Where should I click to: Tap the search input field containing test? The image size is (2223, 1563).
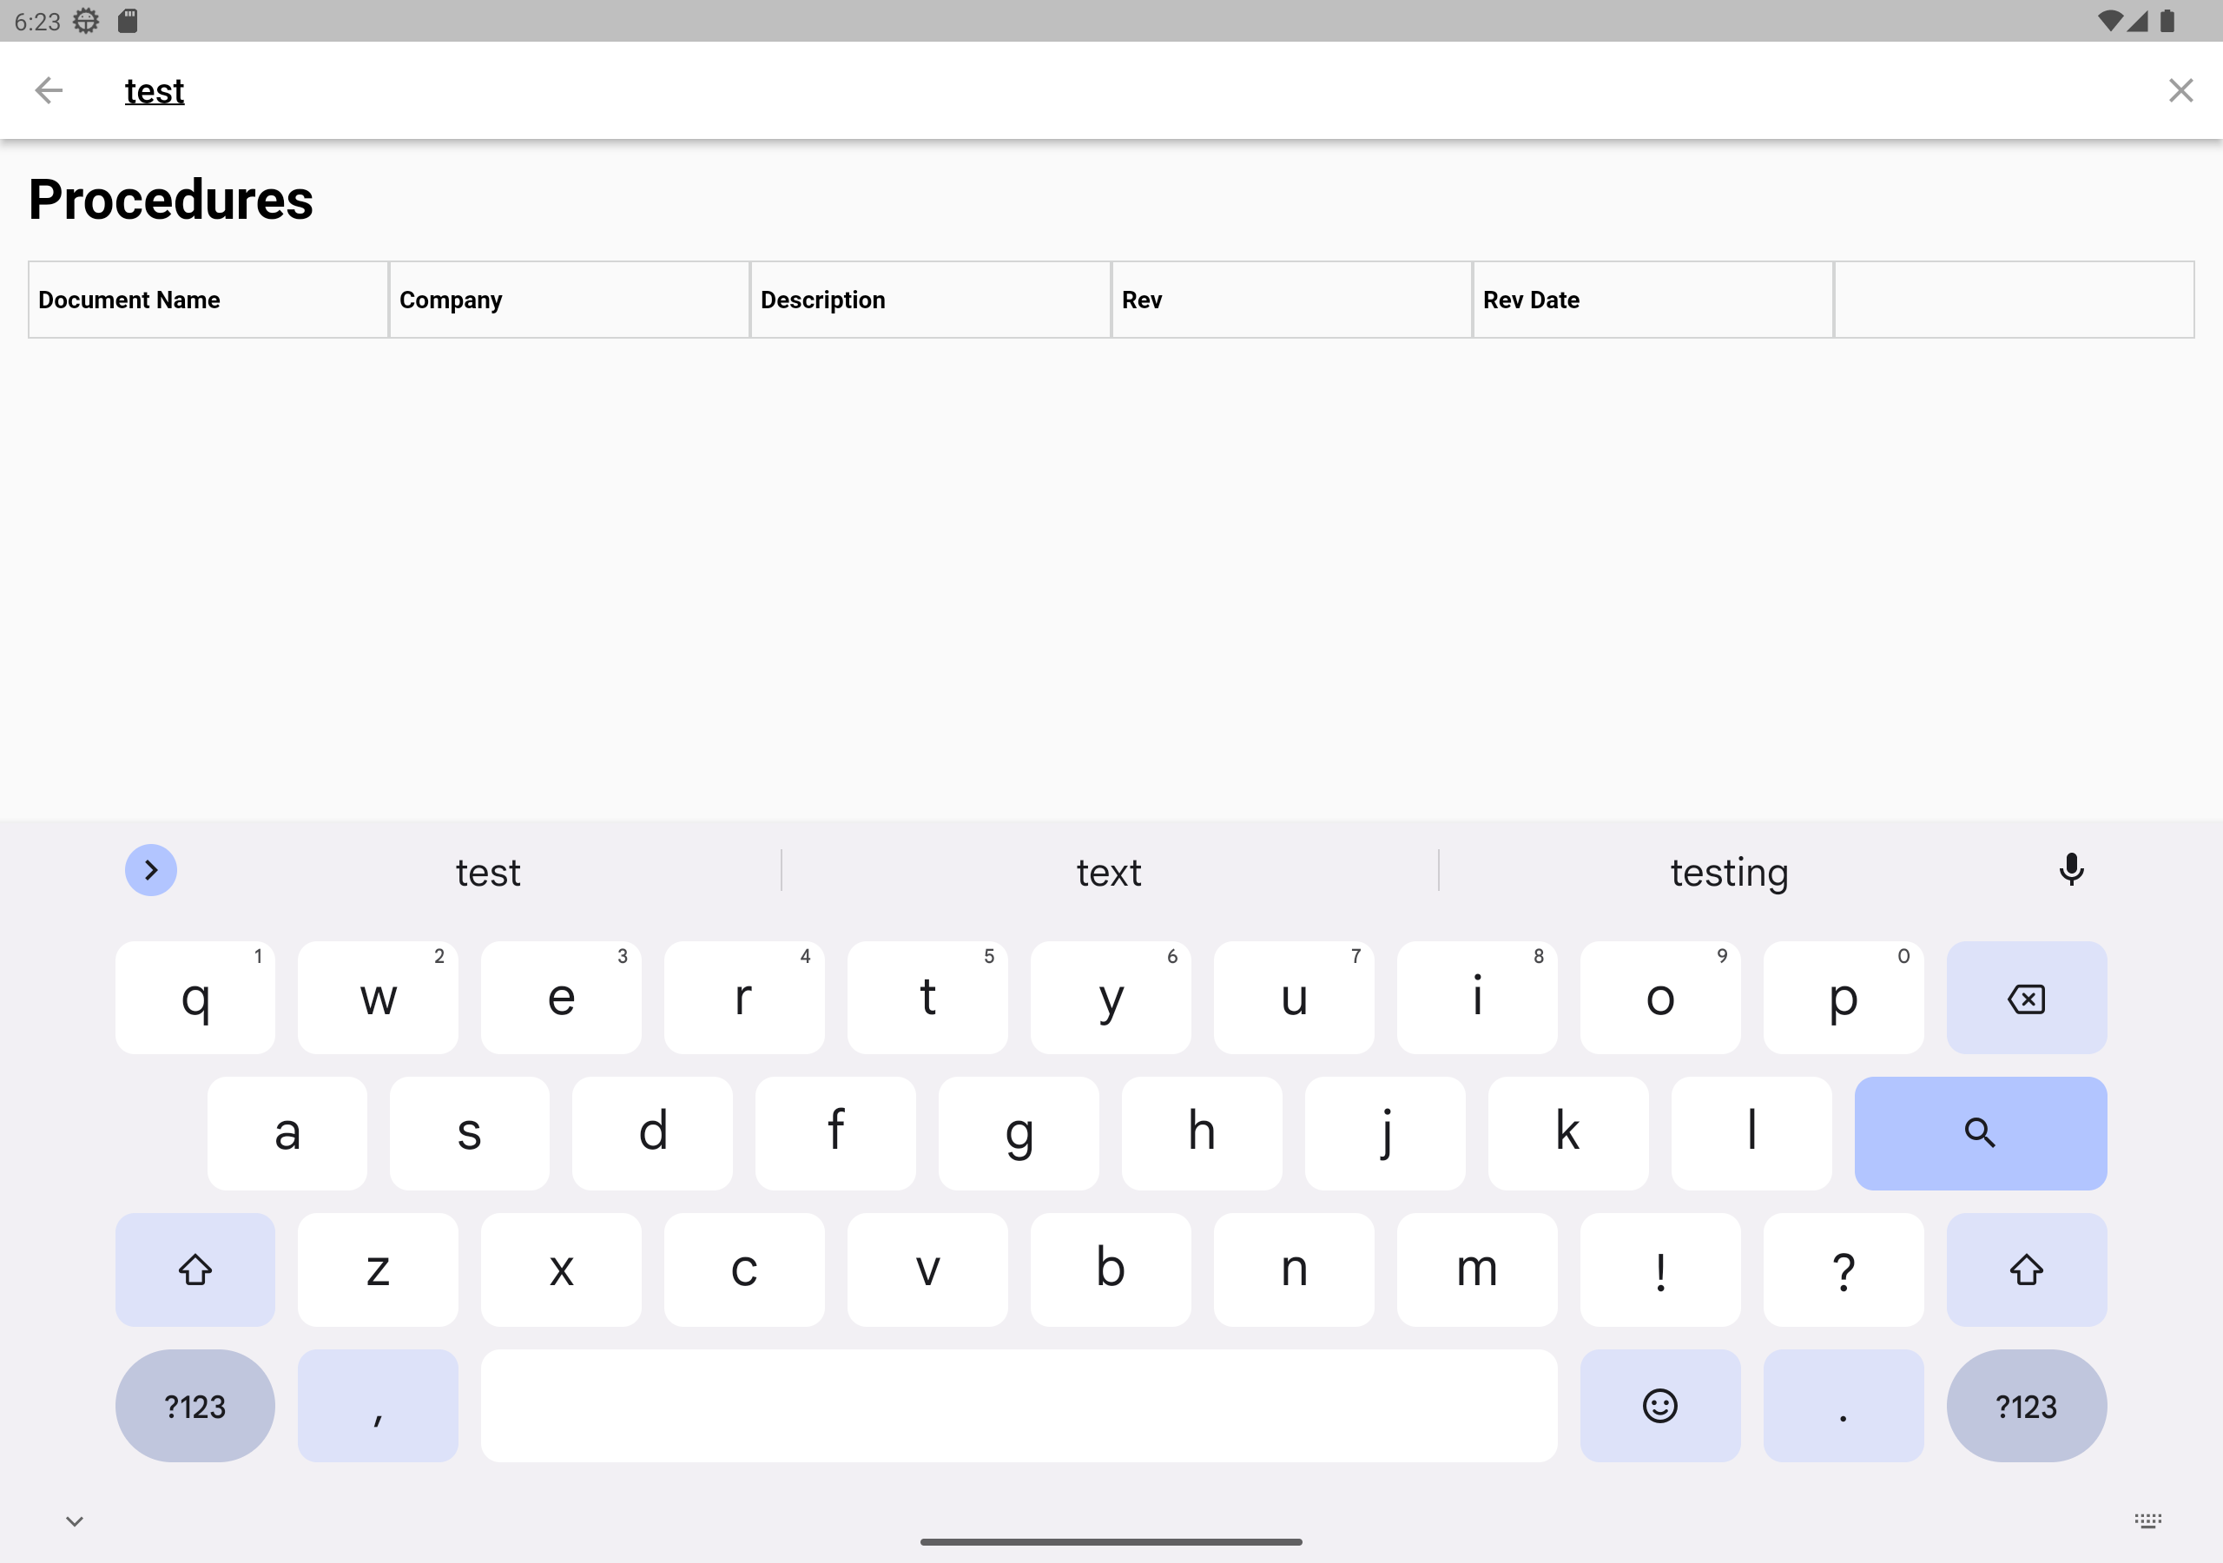581,91
